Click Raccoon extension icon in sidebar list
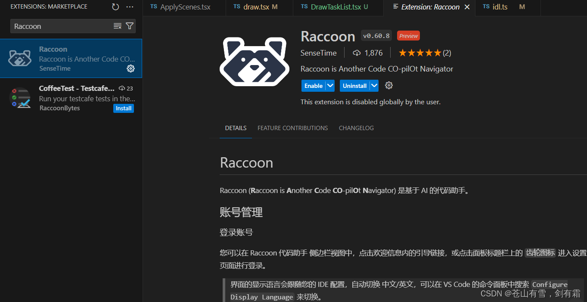This screenshot has width=587, height=302. [x=20, y=58]
